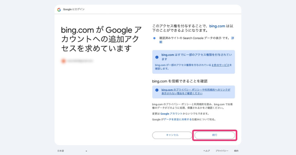Image resolution: width=296 pixels, height=155 pixels.
Task: Click the blurred account avatar
Action: click(63, 61)
